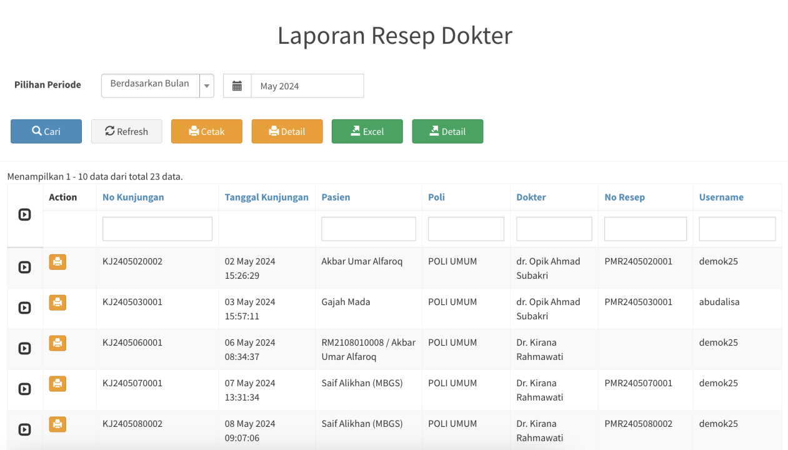Expand row details for KJ2405020002

click(x=24, y=267)
